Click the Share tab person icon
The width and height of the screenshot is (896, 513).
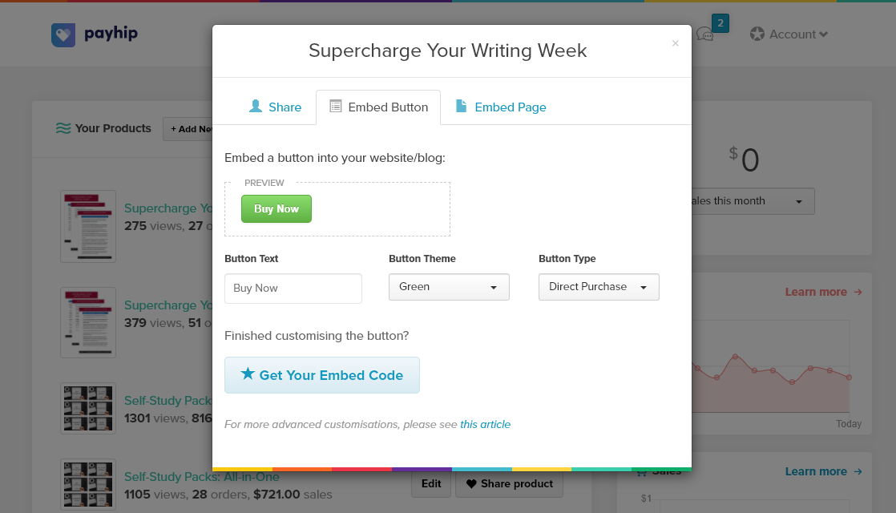pos(256,107)
